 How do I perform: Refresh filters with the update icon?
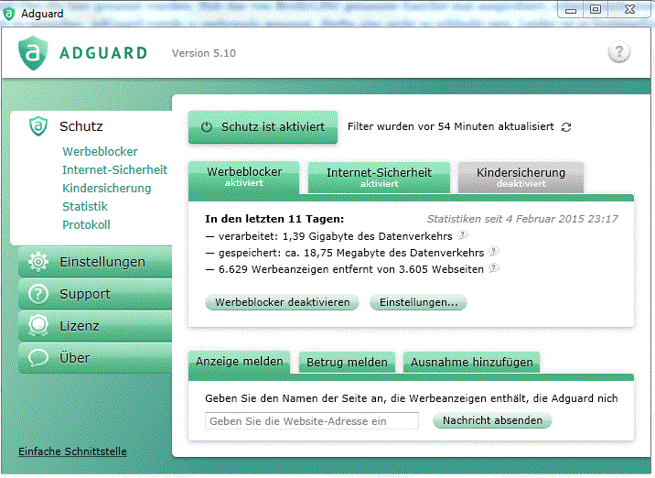566,127
